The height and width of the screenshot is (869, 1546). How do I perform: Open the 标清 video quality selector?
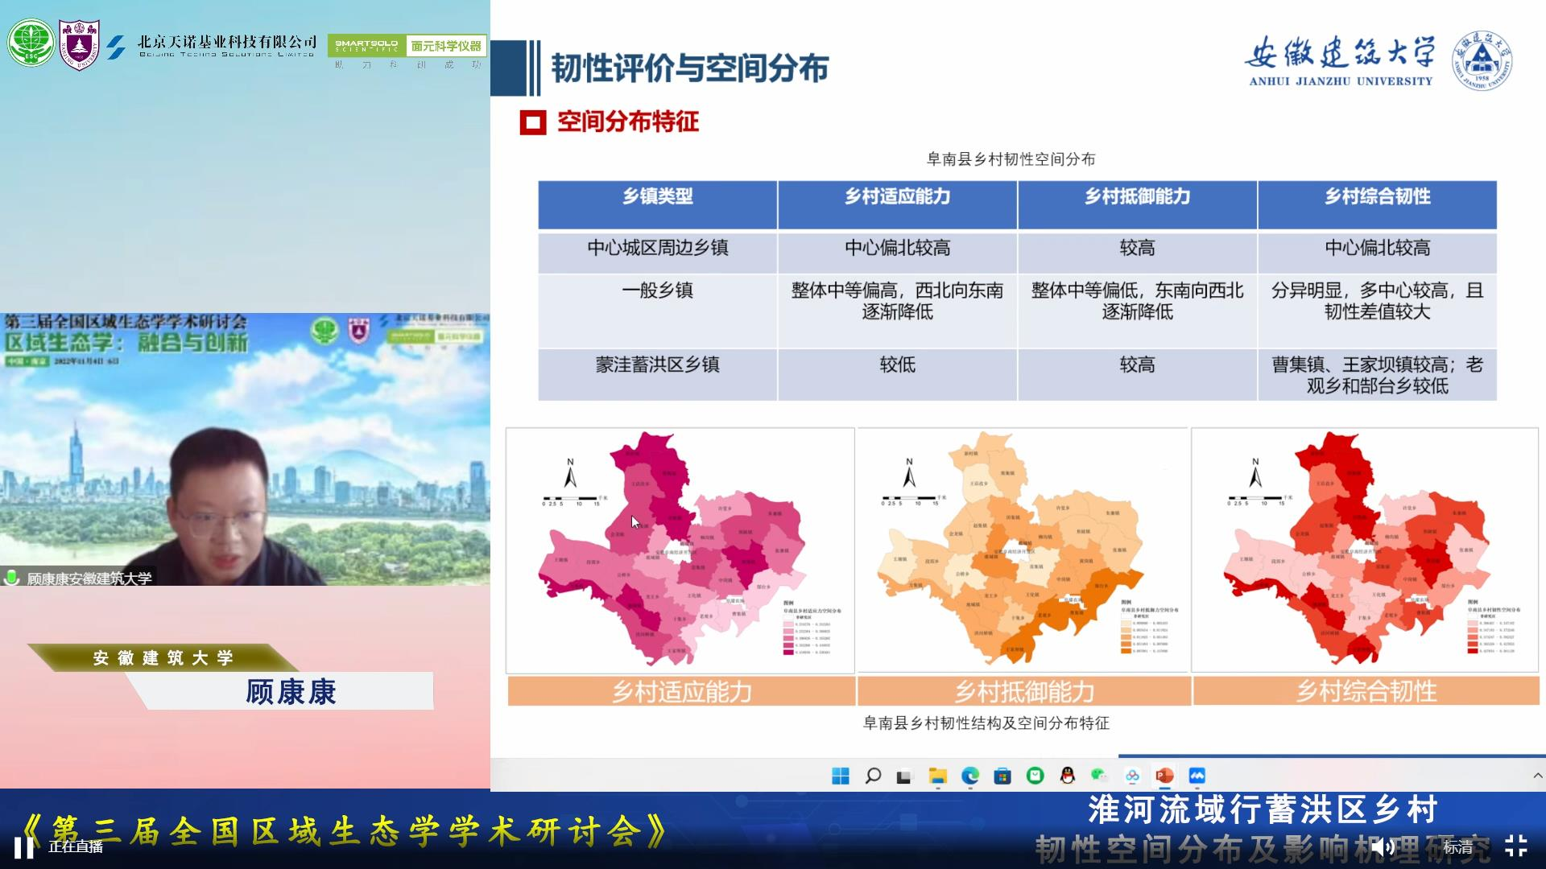pos(1457,846)
